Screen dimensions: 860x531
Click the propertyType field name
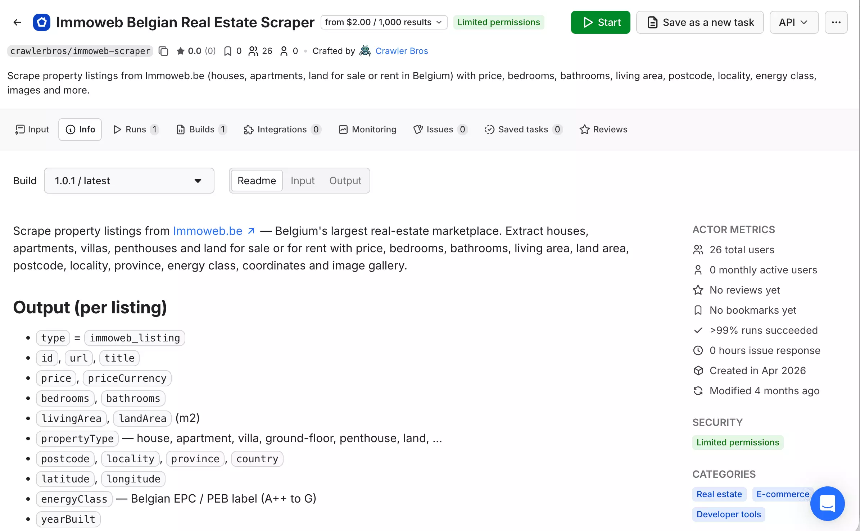click(x=77, y=439)
